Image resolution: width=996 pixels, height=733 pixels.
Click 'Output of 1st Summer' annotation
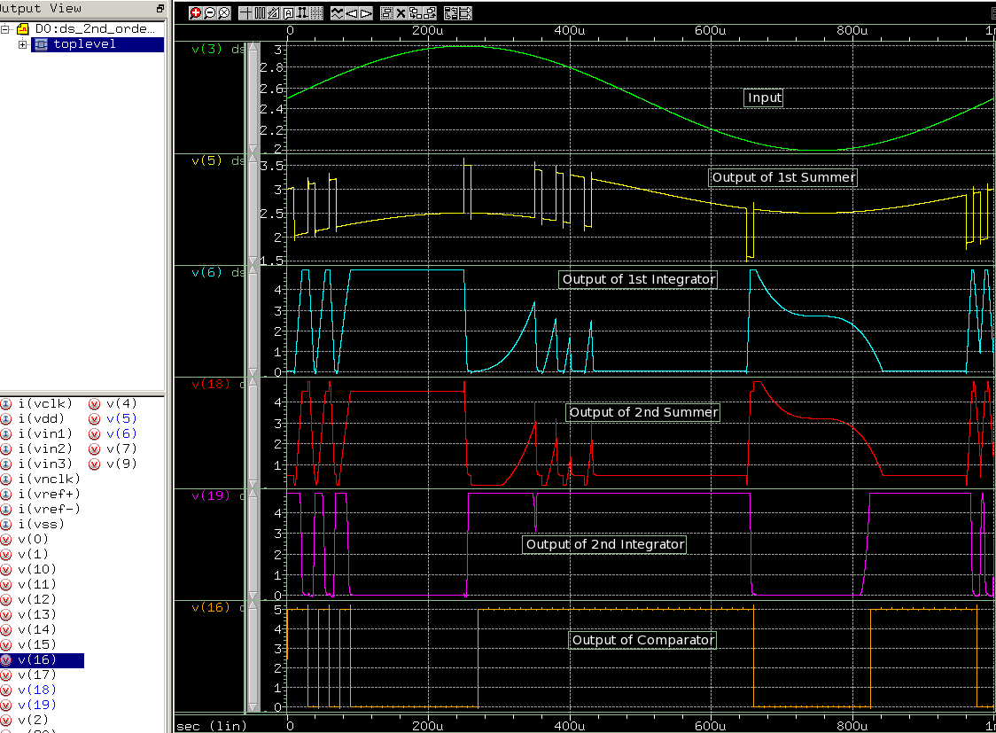pyautogui.click(x=782, y=177)
